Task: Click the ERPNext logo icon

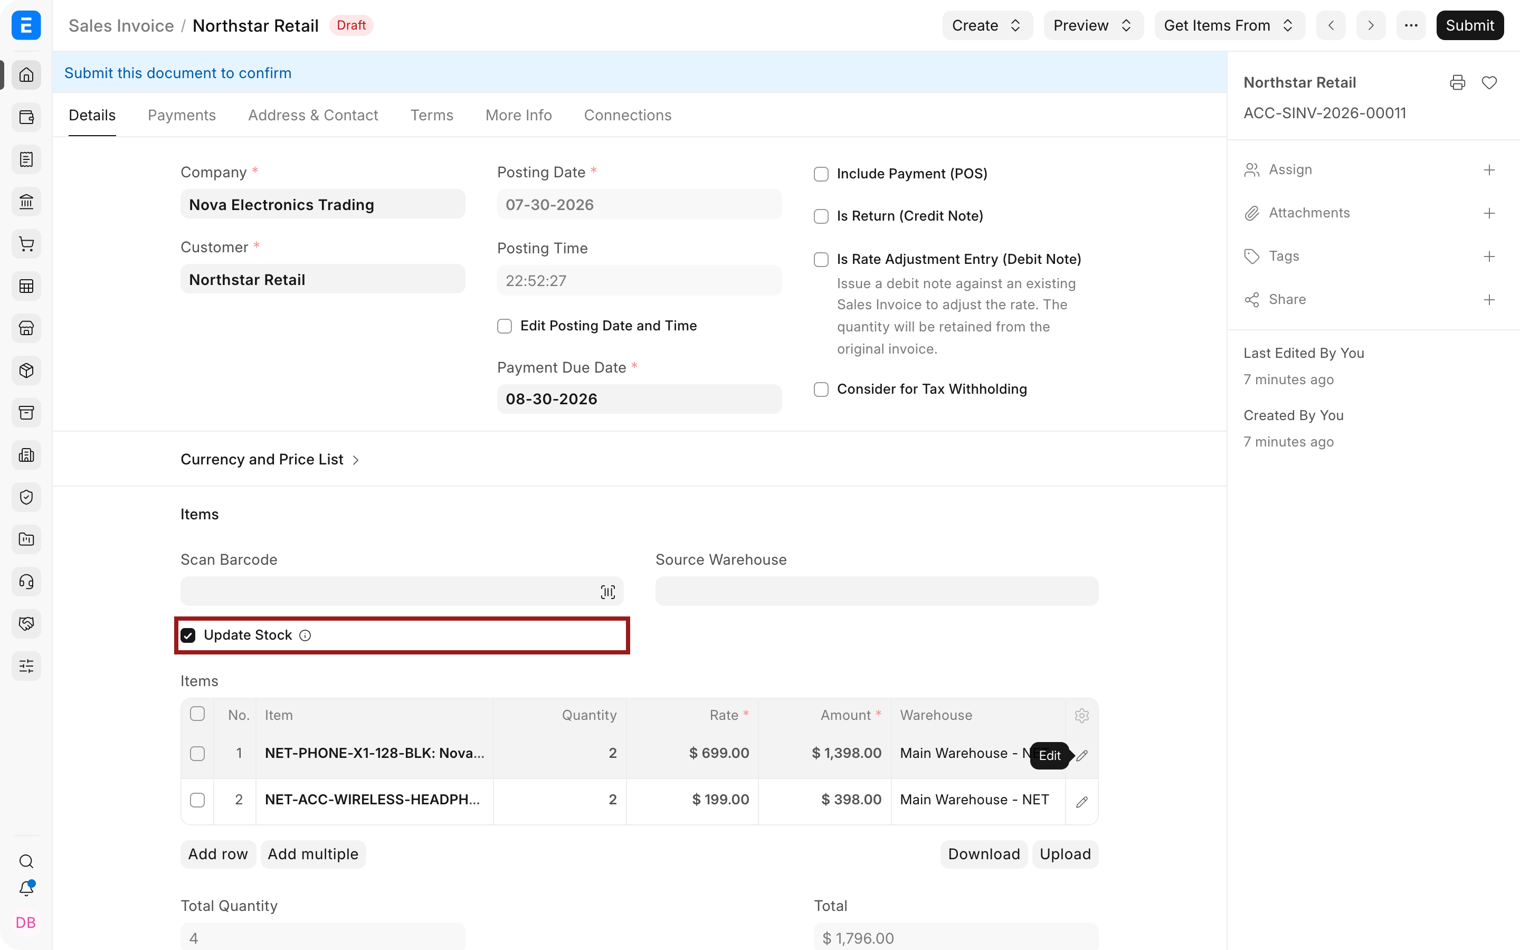Action: pos(26,25)
